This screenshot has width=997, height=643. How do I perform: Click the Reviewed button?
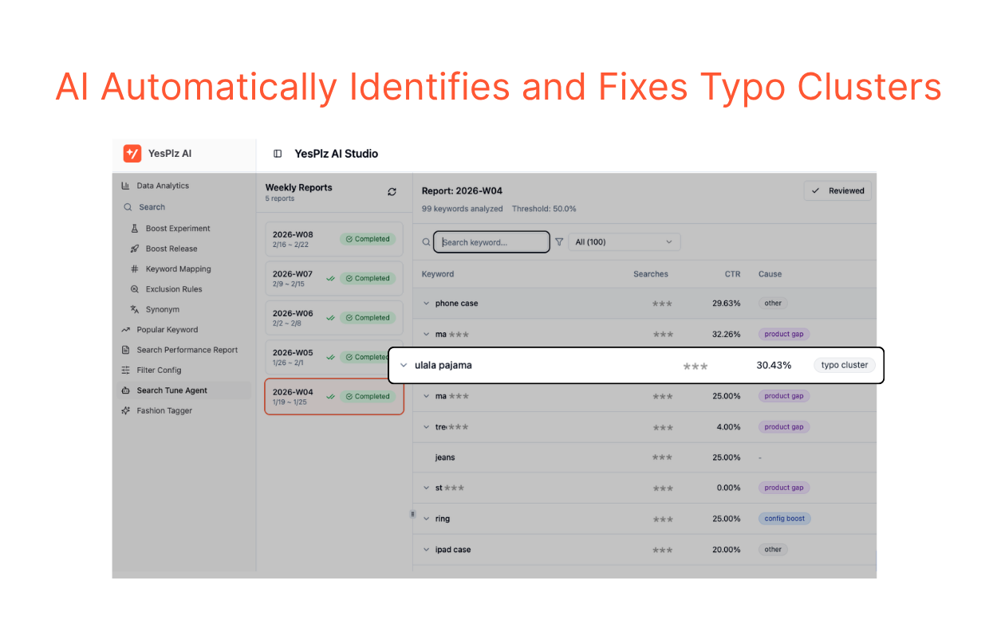coord(837,190)
